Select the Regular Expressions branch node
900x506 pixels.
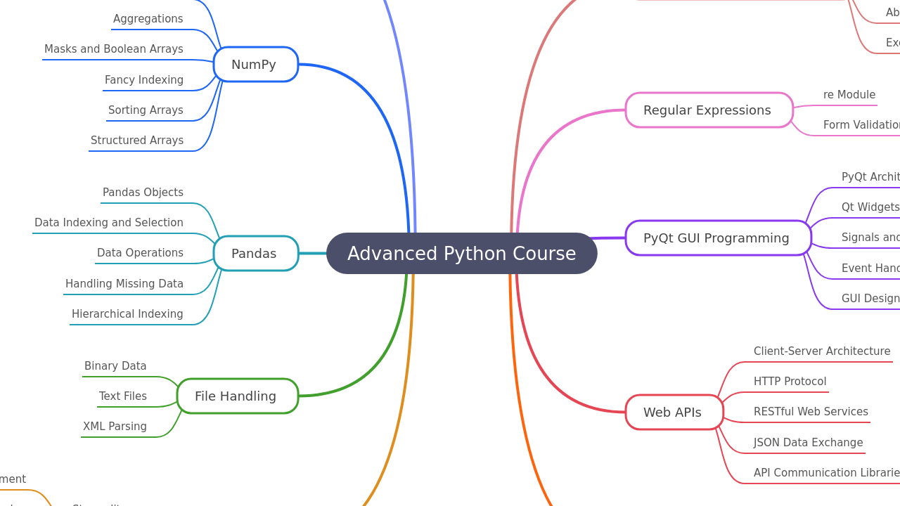coord(709,110)
